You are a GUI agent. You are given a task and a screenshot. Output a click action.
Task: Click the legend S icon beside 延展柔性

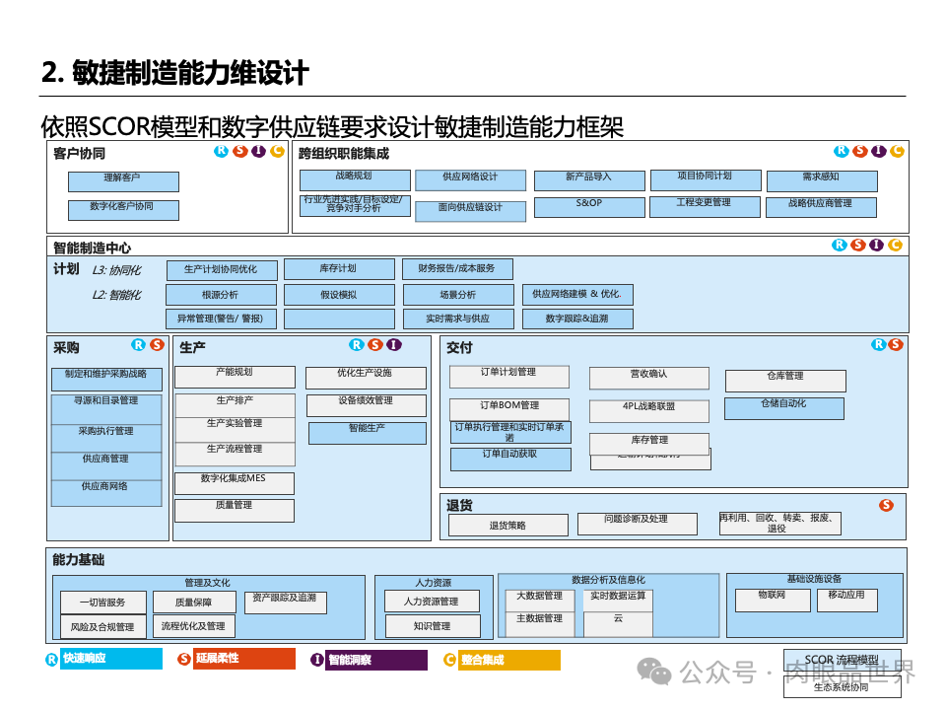tap(184, 659)
